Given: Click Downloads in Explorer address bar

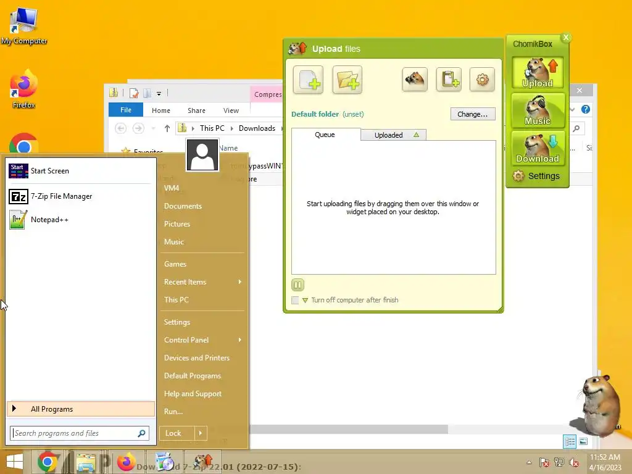Looking at the screenshot, I should click(x=257, y=128).
